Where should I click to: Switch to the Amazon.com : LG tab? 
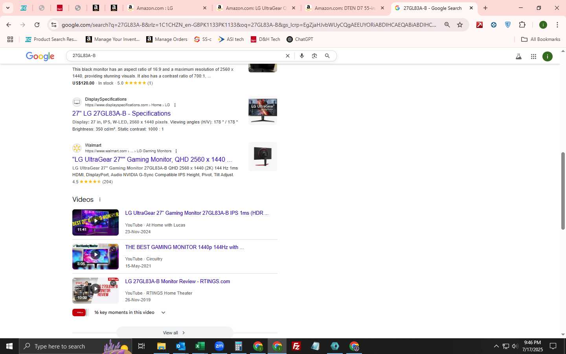click(x=167, y=8)
